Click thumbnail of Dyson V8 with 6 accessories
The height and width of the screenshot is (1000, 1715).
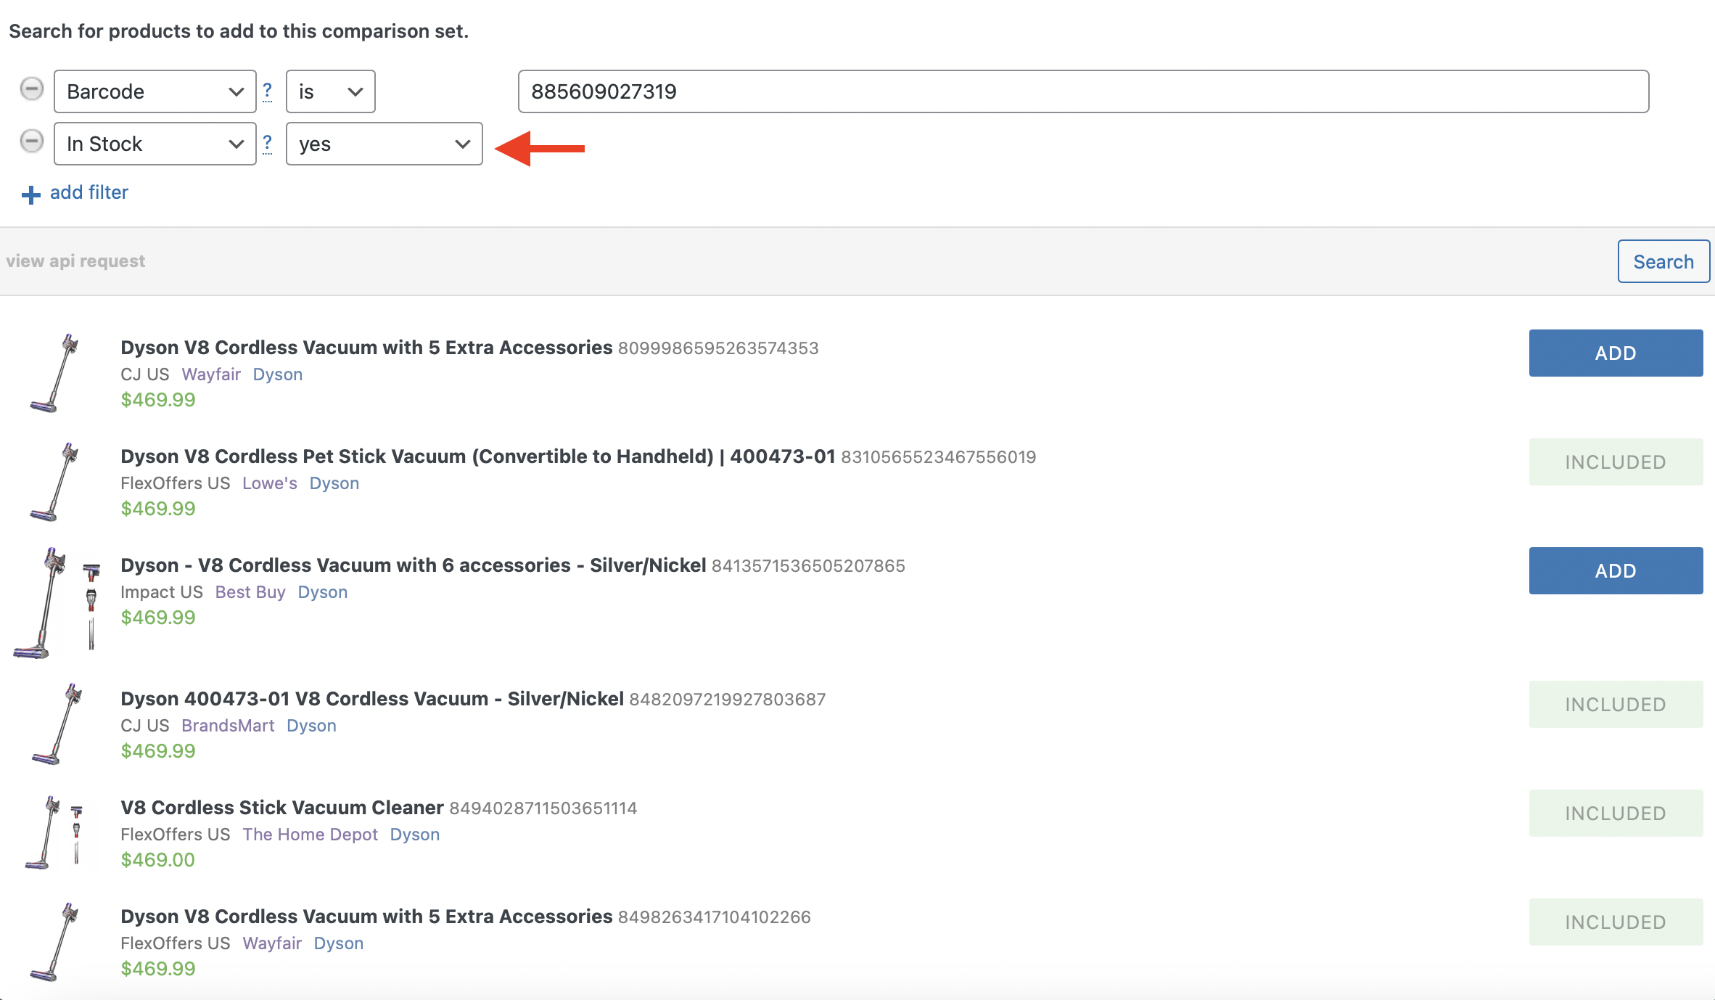coord(57,603)
